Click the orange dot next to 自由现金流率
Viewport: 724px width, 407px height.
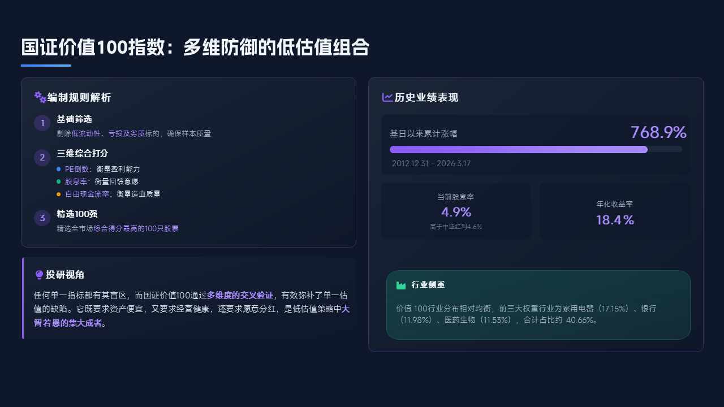point(59,194)
